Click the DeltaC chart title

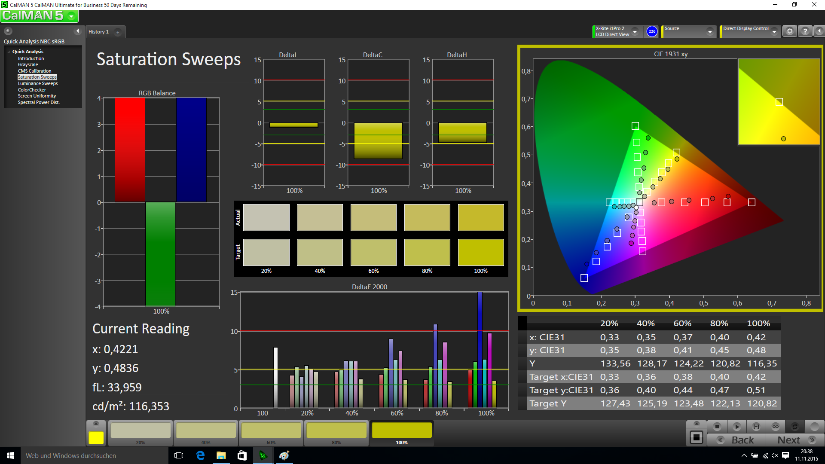(373, 55)
